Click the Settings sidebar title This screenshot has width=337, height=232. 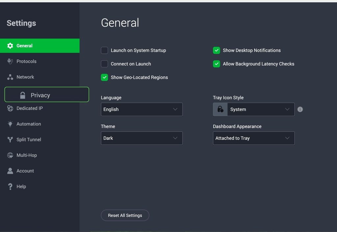21,23
